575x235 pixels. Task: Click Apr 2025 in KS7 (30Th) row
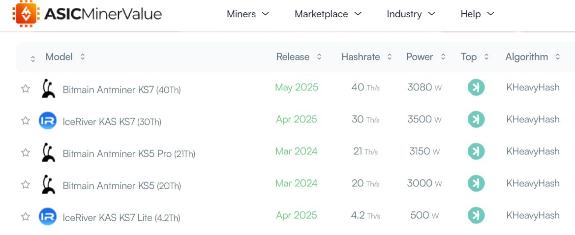pos(297,119)
